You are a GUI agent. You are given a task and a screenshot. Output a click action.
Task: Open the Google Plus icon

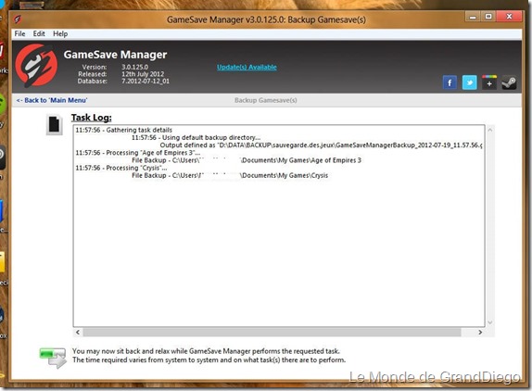pos(489,82)
